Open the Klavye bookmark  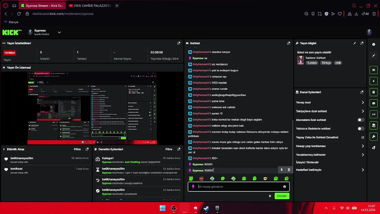pos(11,22)
